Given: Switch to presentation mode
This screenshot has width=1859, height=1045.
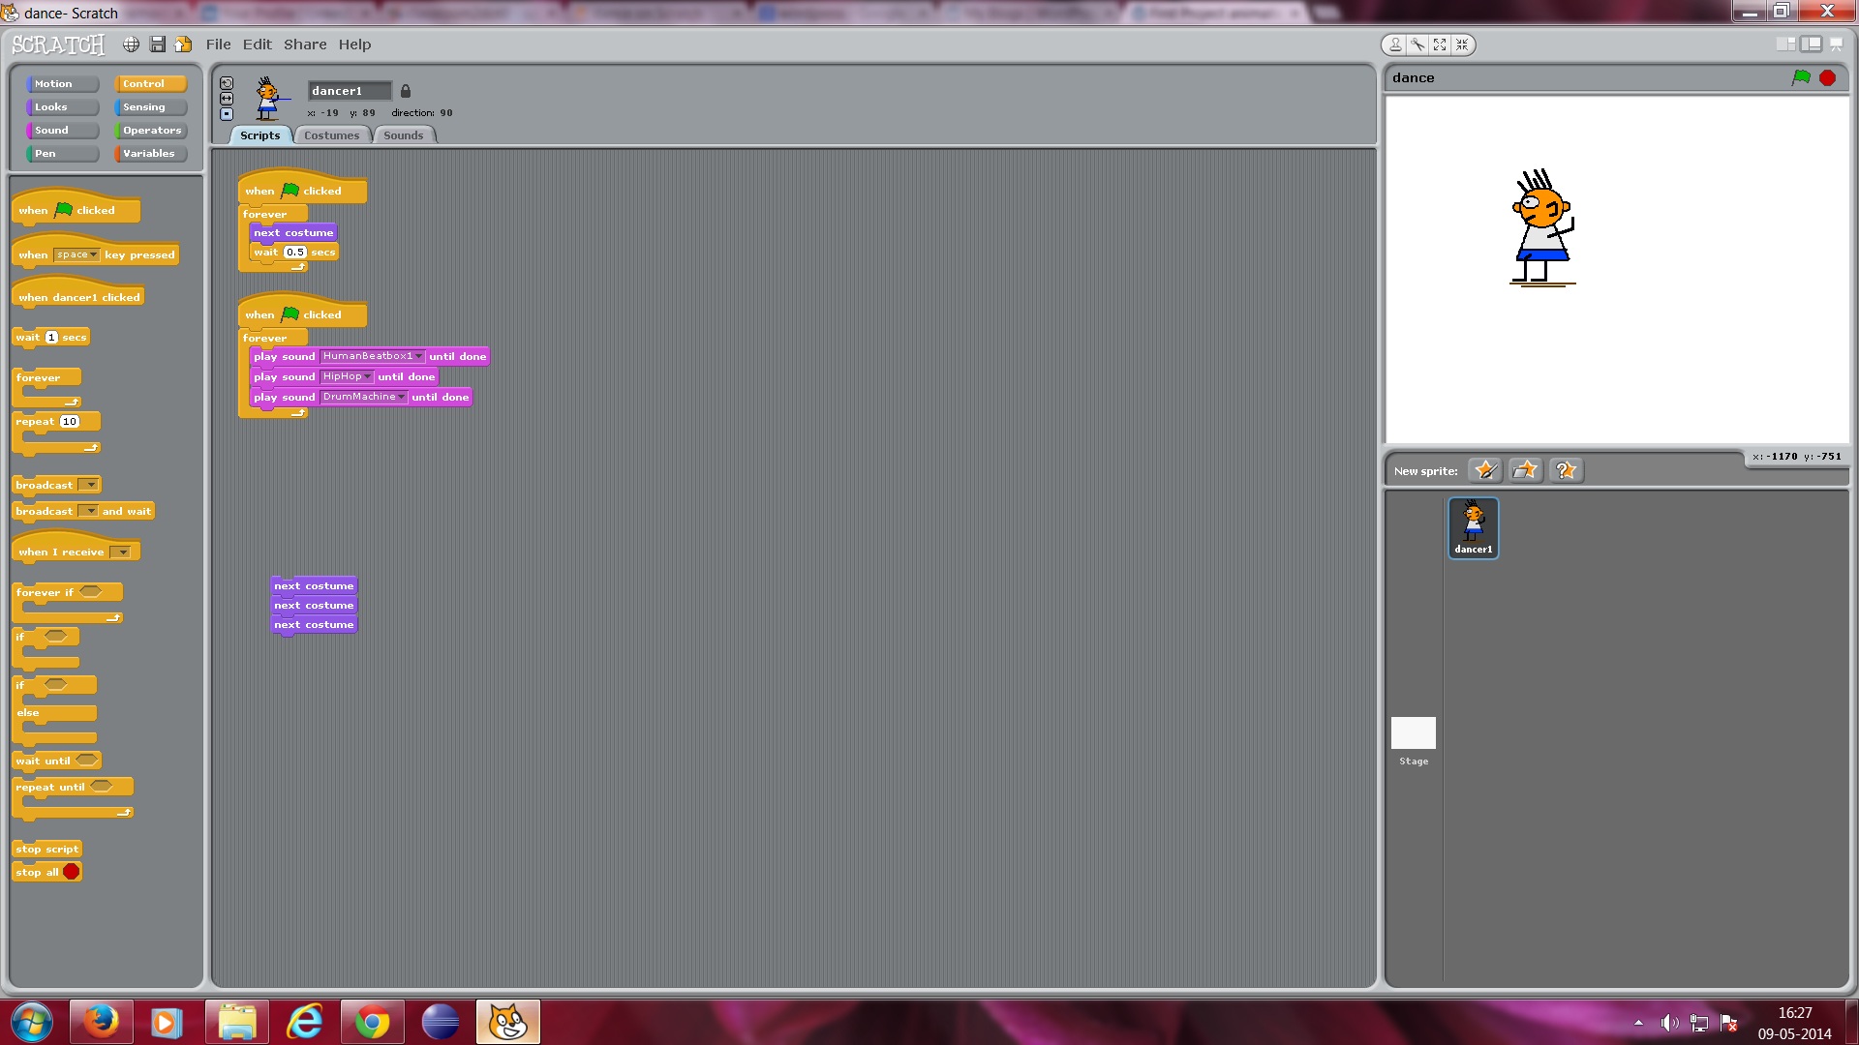Looking at the screenshot, I should pyautogui.click(x=1835, y=45).
